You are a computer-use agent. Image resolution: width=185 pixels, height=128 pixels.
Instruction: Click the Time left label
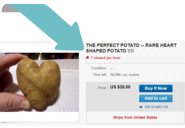tap(100, 75)
